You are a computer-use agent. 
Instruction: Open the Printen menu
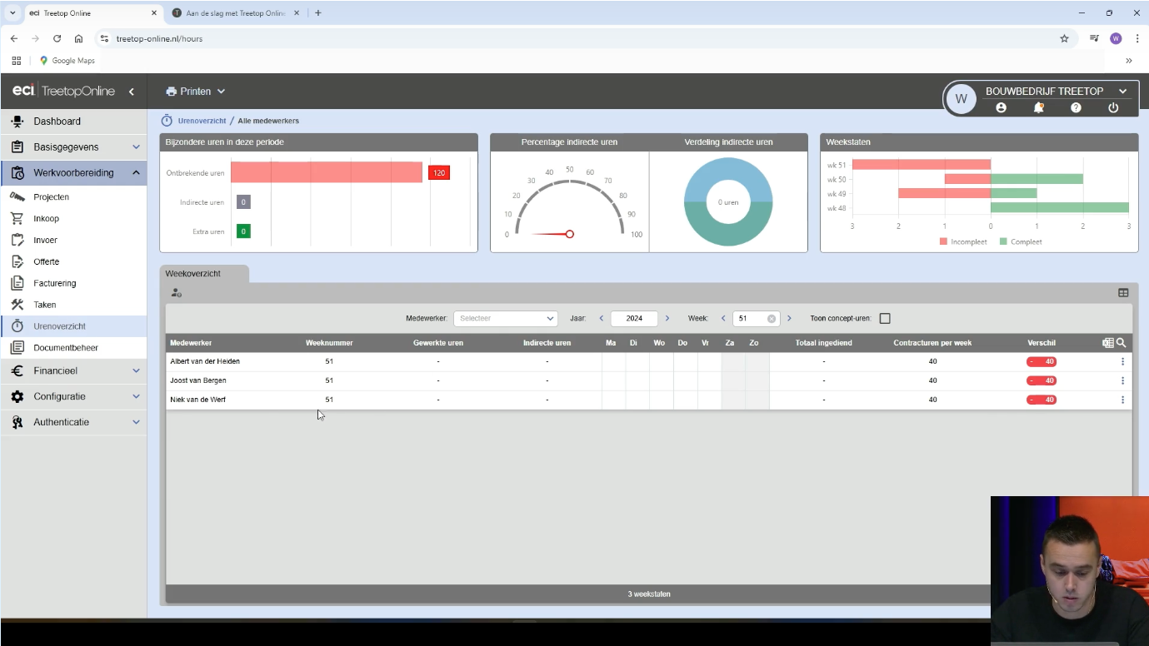pyautogui.click(x=194, y=91)
